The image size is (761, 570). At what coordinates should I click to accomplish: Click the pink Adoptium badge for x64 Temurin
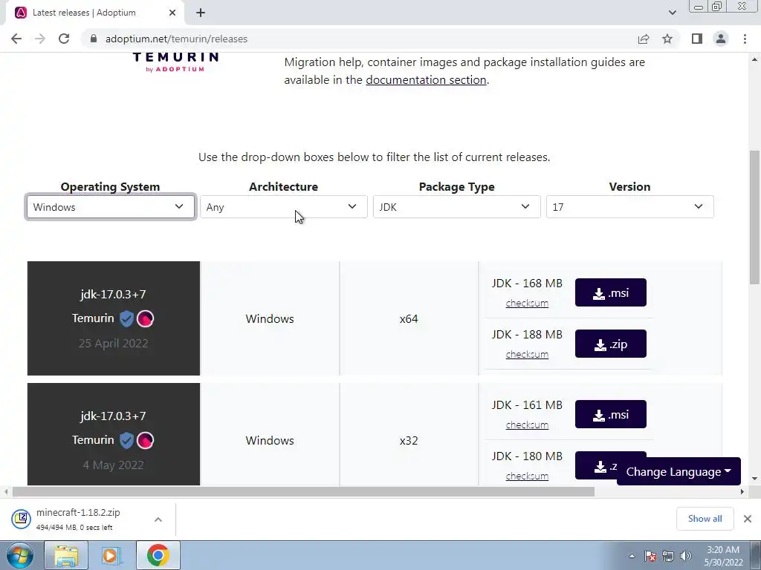coord(145,318)
